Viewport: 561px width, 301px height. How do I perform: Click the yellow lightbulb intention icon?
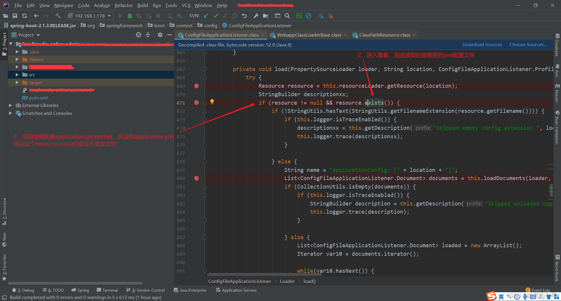212,102
